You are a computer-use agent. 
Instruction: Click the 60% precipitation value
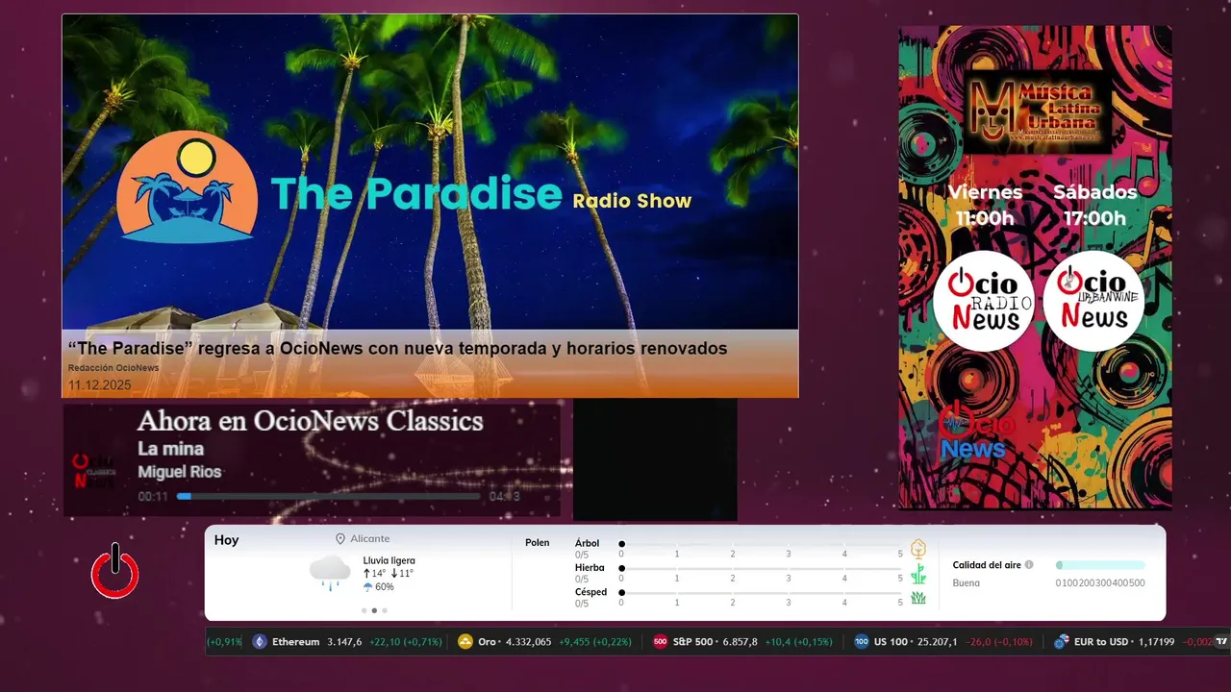tap(385, 587)
